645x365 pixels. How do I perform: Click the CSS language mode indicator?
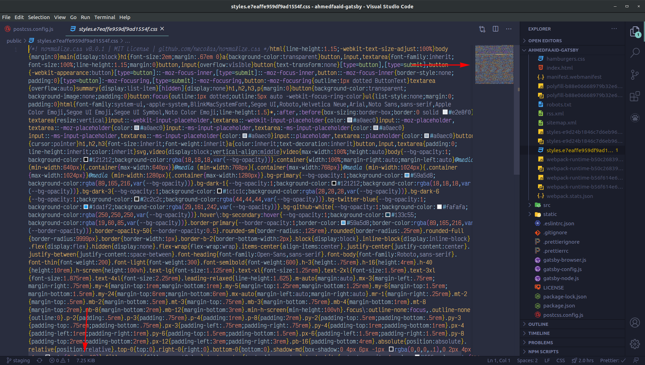(560, 360)
